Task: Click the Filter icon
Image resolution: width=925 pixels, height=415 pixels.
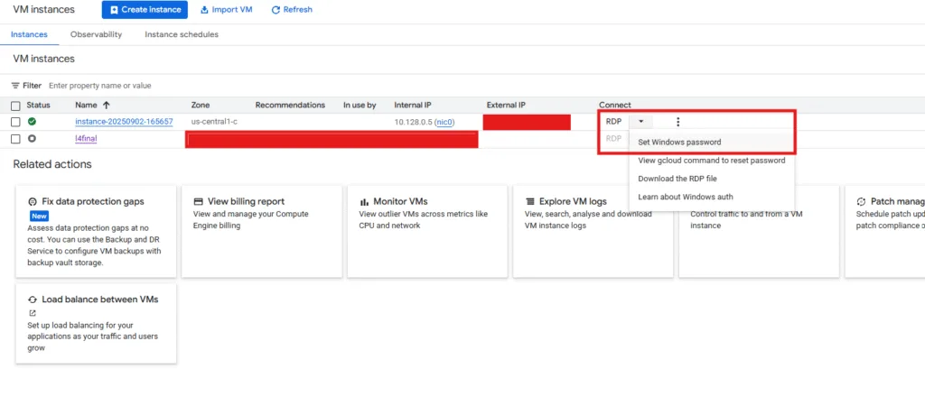Action: tap(16, 86)
